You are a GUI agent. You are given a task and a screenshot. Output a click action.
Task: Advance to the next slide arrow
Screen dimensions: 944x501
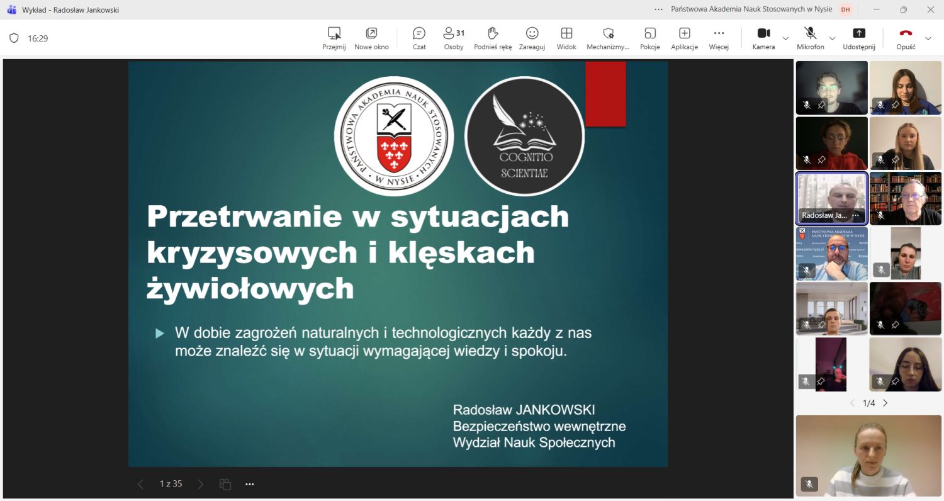pos(200,484)
